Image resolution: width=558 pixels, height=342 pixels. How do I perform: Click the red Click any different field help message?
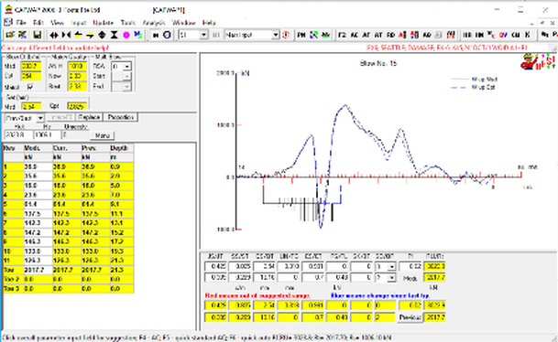point(55,48)
